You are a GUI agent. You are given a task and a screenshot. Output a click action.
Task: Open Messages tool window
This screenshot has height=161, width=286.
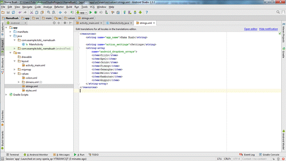point(61,155)
